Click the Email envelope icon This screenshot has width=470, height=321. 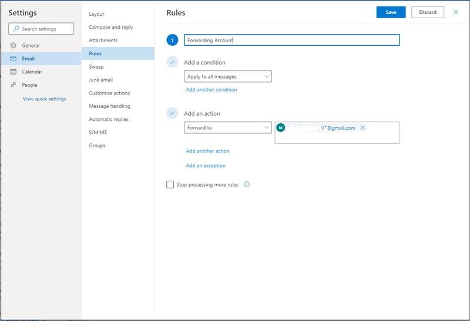point(13,59)
